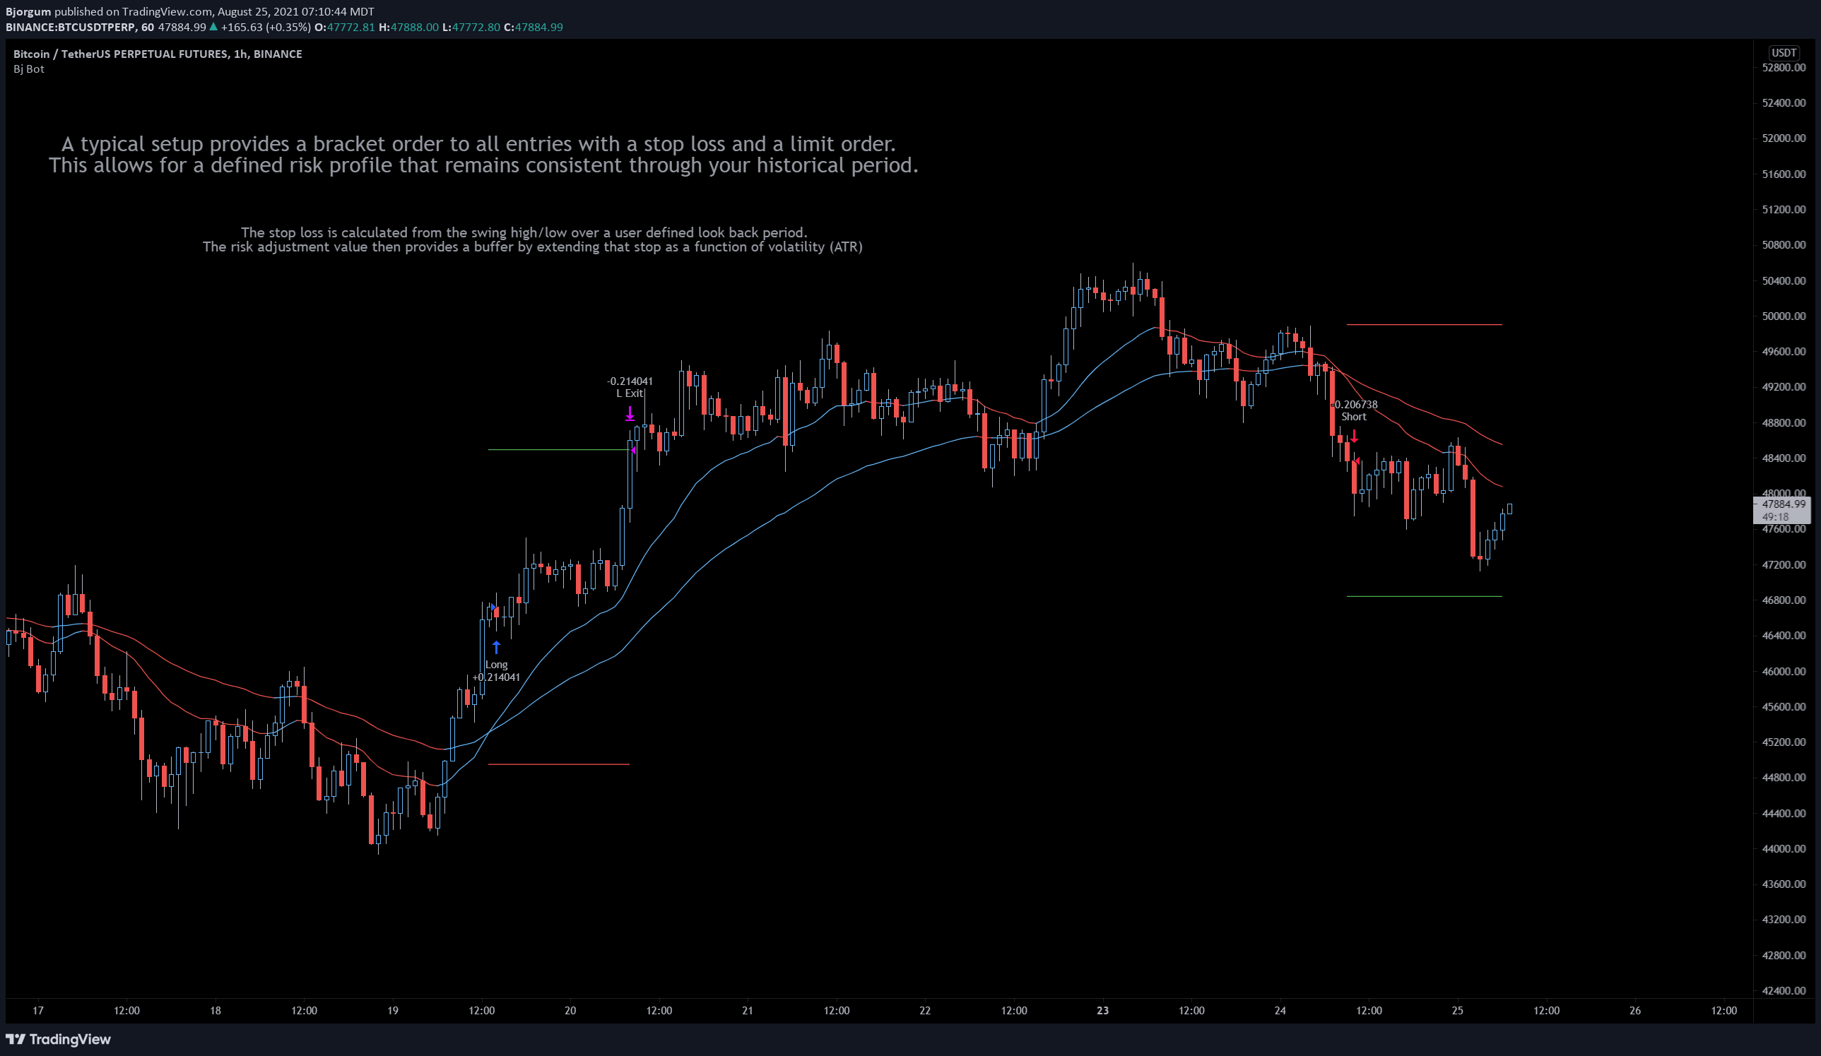Select the green target line below the short trade
1821x1056 pixels.
pos(1425,597)
